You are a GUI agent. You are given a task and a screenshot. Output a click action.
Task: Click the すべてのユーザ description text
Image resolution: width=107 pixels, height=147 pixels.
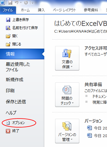pos(96,54)
